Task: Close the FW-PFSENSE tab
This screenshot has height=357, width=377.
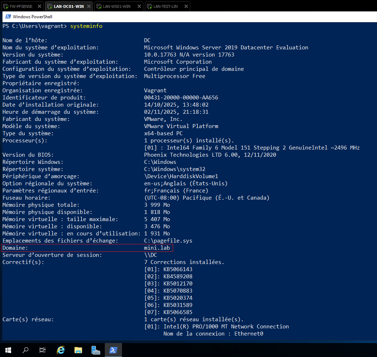Action: (x=39, y=6)
